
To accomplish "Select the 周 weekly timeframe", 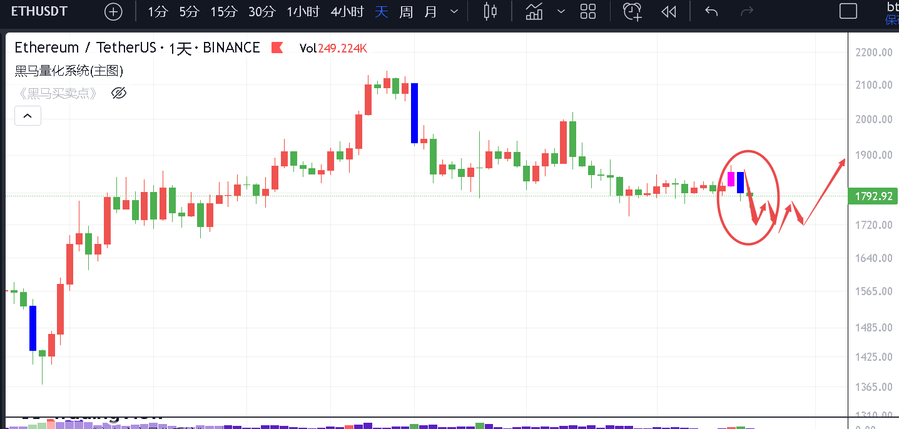I will (406, 11).
